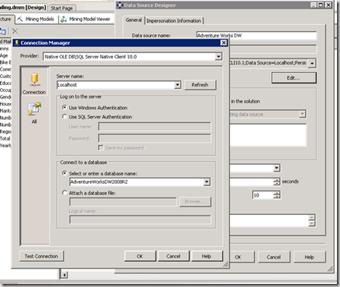The image size is (340, 287).
Task: Click the left arrow of horizontal scrollbar
Action: point(65,275)
